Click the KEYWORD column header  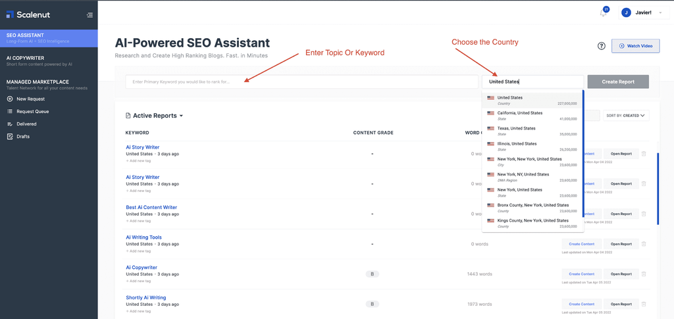click(137, 133)
